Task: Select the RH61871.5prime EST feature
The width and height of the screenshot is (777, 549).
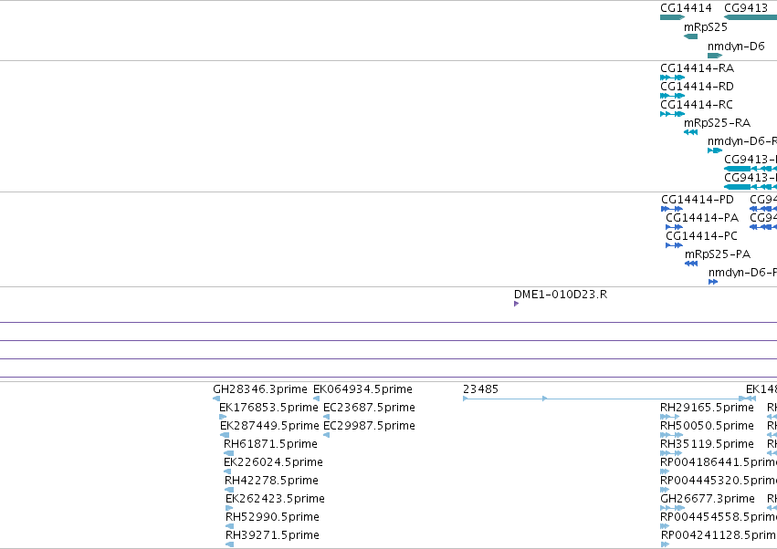Action: [x=228, y=453]
